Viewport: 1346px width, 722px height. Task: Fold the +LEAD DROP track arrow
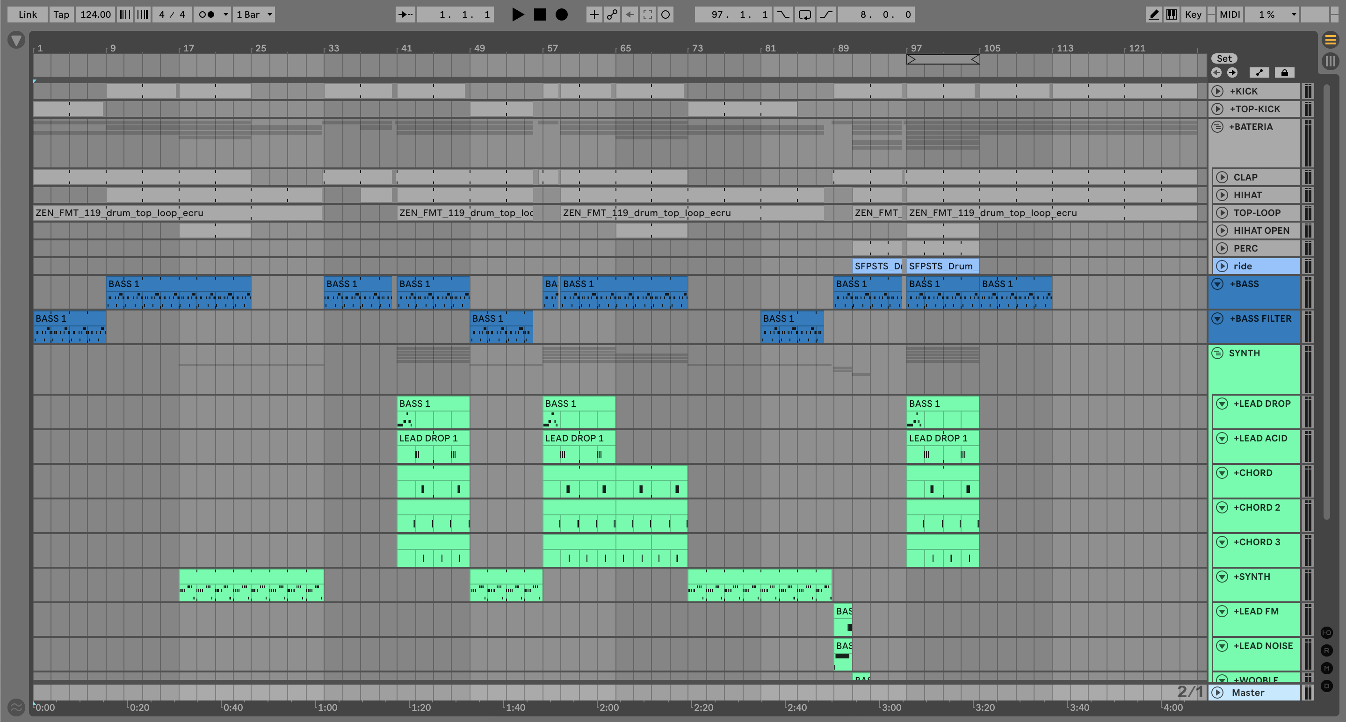(1222, 403)
